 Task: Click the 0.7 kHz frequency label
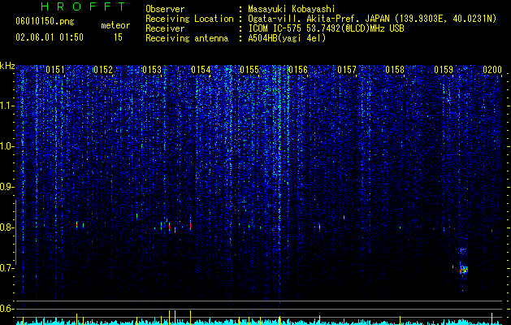click(6, 268)
